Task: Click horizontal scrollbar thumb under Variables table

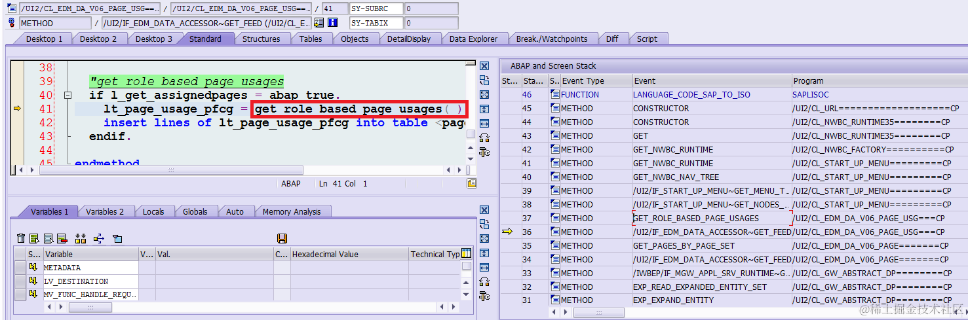Action: [x=90, y=307]
